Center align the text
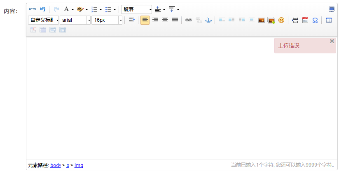Image resolution: width=339 pixels, height=174 pixels. pos(165,20)
